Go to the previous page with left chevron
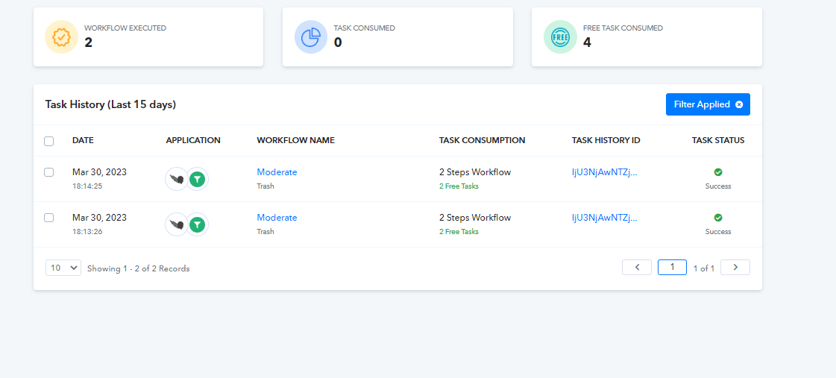 tap(637, 267)
